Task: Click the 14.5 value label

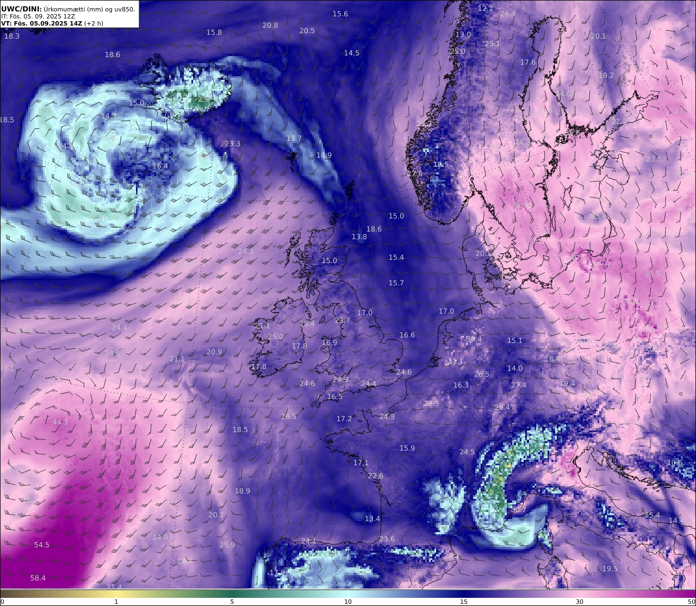Action: 352,53
